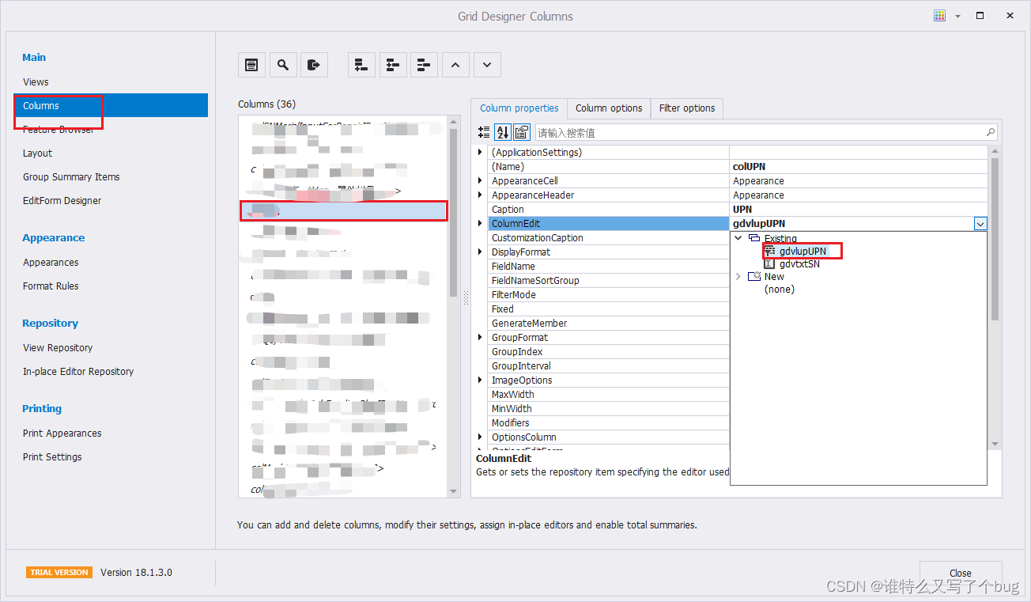Select the FilterMode property row
1031x602 pixels.
[608, 295]
